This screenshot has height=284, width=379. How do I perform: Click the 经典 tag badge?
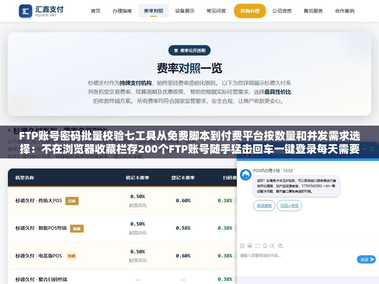click(x=72, y=201)
